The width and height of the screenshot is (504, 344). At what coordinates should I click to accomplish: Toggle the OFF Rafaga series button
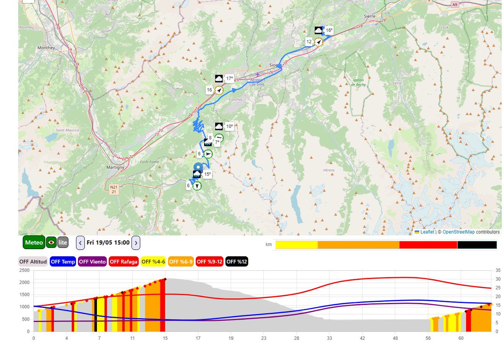(x=123, y=262)
